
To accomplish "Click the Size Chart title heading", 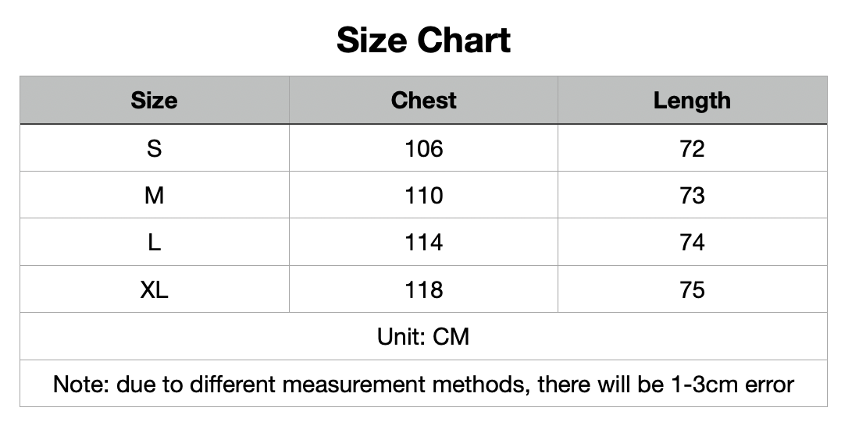I will pyautogui.click(x=423, y=41).
